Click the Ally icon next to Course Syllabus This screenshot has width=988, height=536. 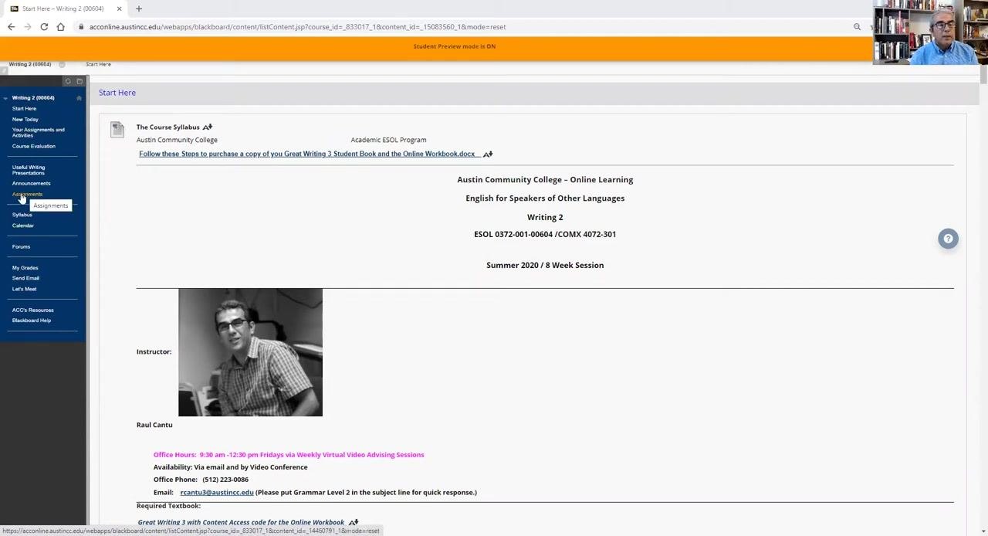point(208,127)
